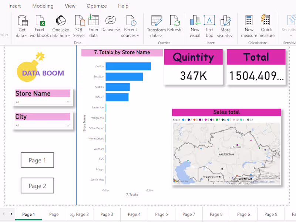
Task: Click the Walmart axis label
Action: click(x=98, y=149)
